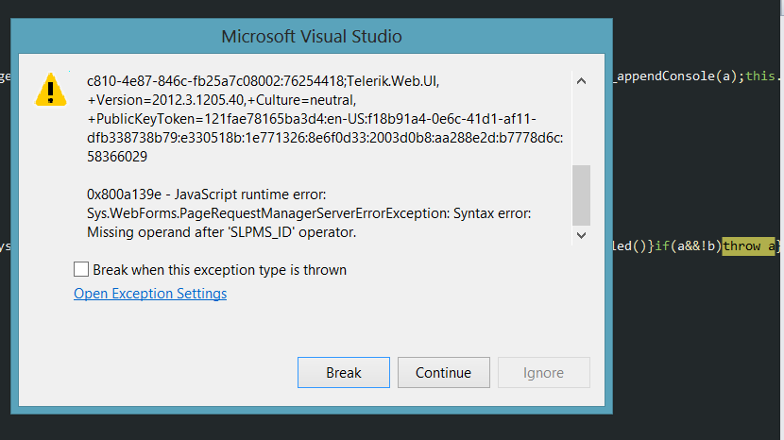Image resolution: width=784 pixels, height=440 pixels.
Task: Click the 'Missing operand after SLPMS_ID operator' line
Action: pos(221,232)
